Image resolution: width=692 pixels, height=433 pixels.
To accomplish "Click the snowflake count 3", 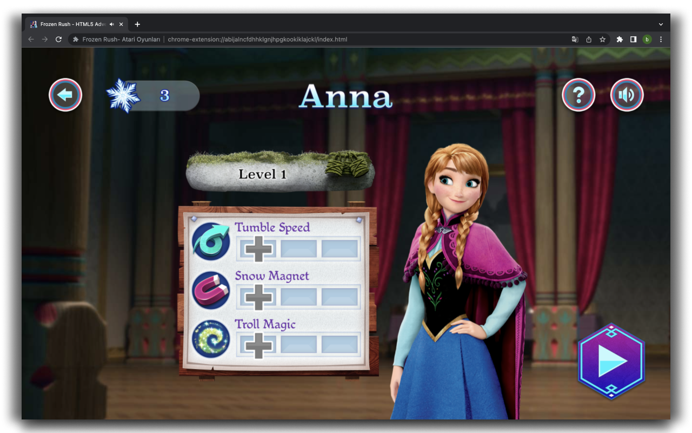I will [x=165, y=96].
